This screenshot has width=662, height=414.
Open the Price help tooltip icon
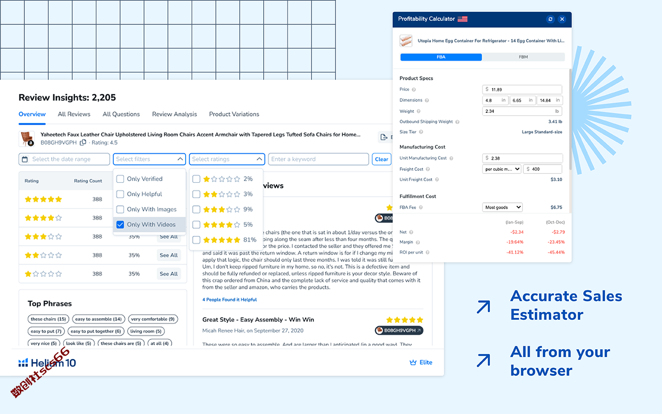[414, 90]
